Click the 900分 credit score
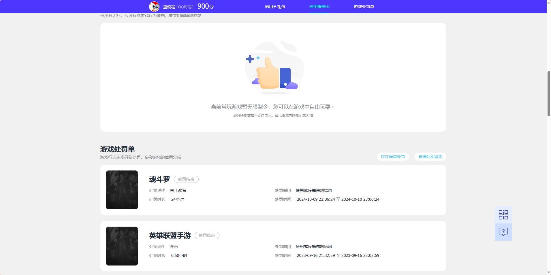 pos(205,6)
